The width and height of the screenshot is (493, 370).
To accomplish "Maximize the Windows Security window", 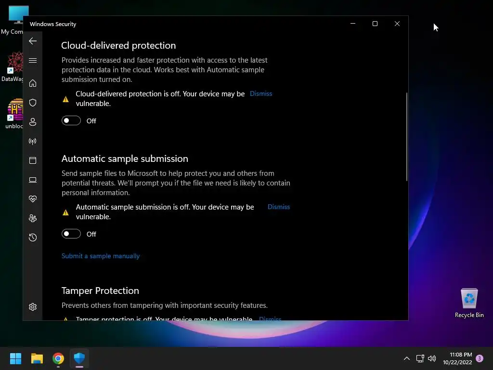I will point(375,24).
